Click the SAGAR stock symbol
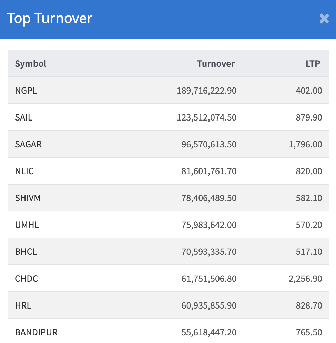Viewport: 336px width, 343px height. [28, 144]
